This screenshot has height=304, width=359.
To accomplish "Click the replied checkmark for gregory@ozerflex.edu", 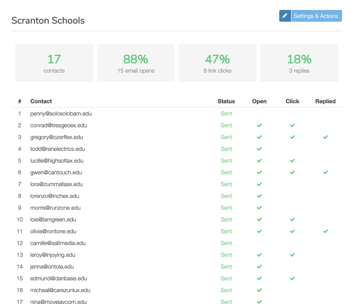I will point(325,137).
